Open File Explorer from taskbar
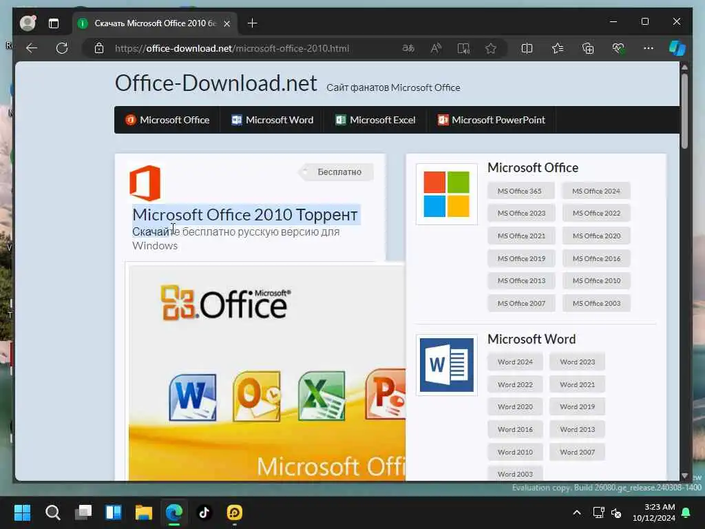 pos(144,512)
